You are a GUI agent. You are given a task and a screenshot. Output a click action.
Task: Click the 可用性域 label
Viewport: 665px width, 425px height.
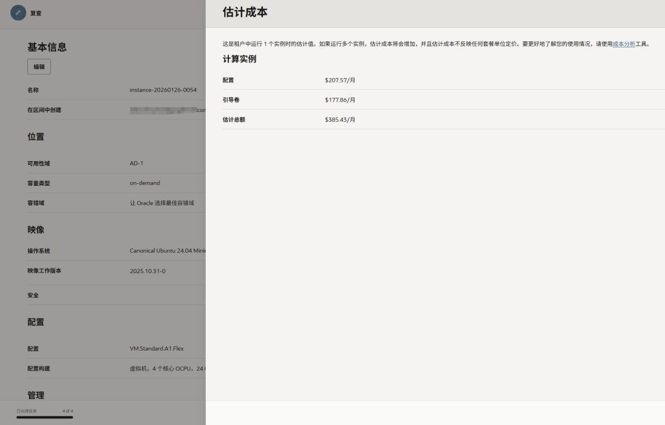click(39, 163)
